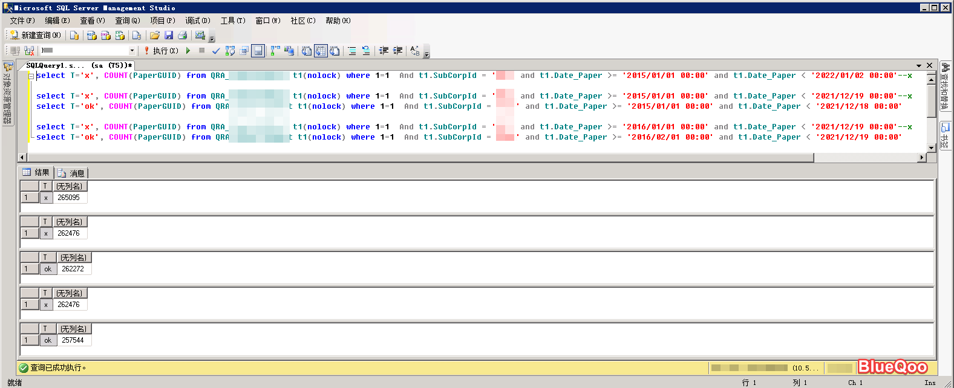This screenshot has height=388, width=954.
Task: Collapse the SQL code block outline toggle
Action: pos(31,76)
